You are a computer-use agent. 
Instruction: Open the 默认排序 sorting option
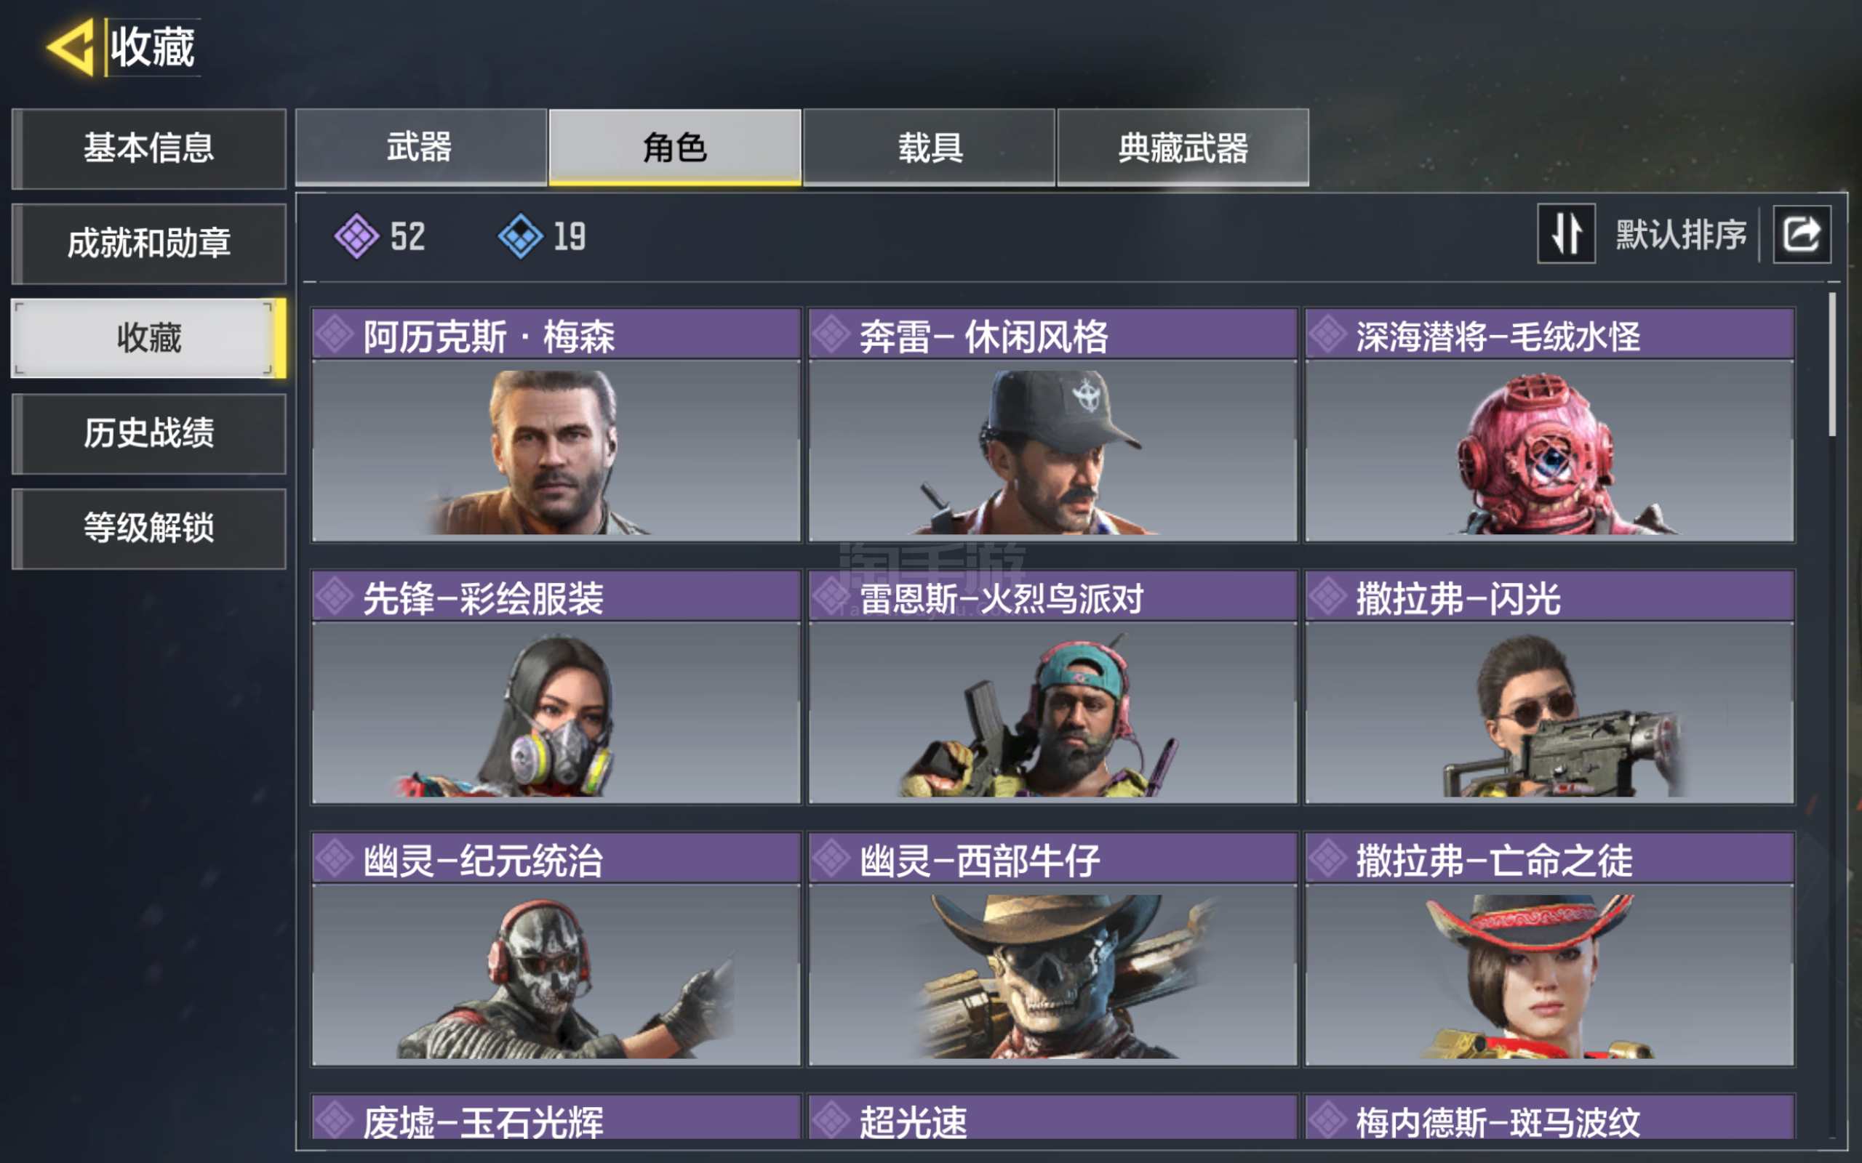tap(1680, 234)
